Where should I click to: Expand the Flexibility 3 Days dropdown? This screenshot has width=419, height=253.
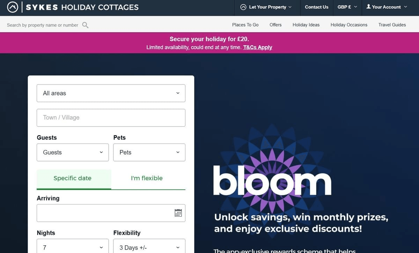pyautogui.click(x=149, y=247)
